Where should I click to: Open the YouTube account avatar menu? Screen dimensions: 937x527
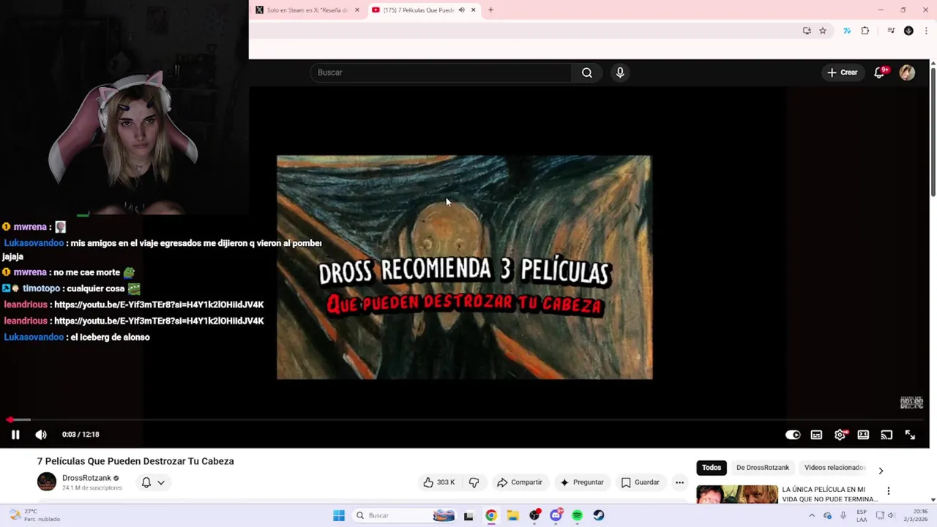[907, 72]
